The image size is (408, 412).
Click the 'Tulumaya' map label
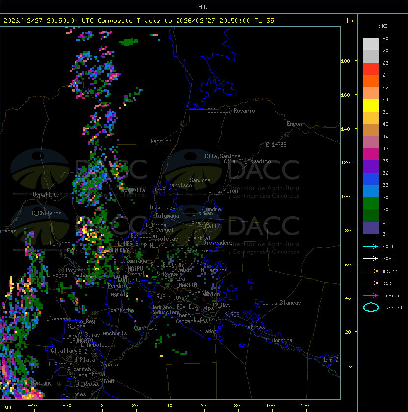(167, 216)
